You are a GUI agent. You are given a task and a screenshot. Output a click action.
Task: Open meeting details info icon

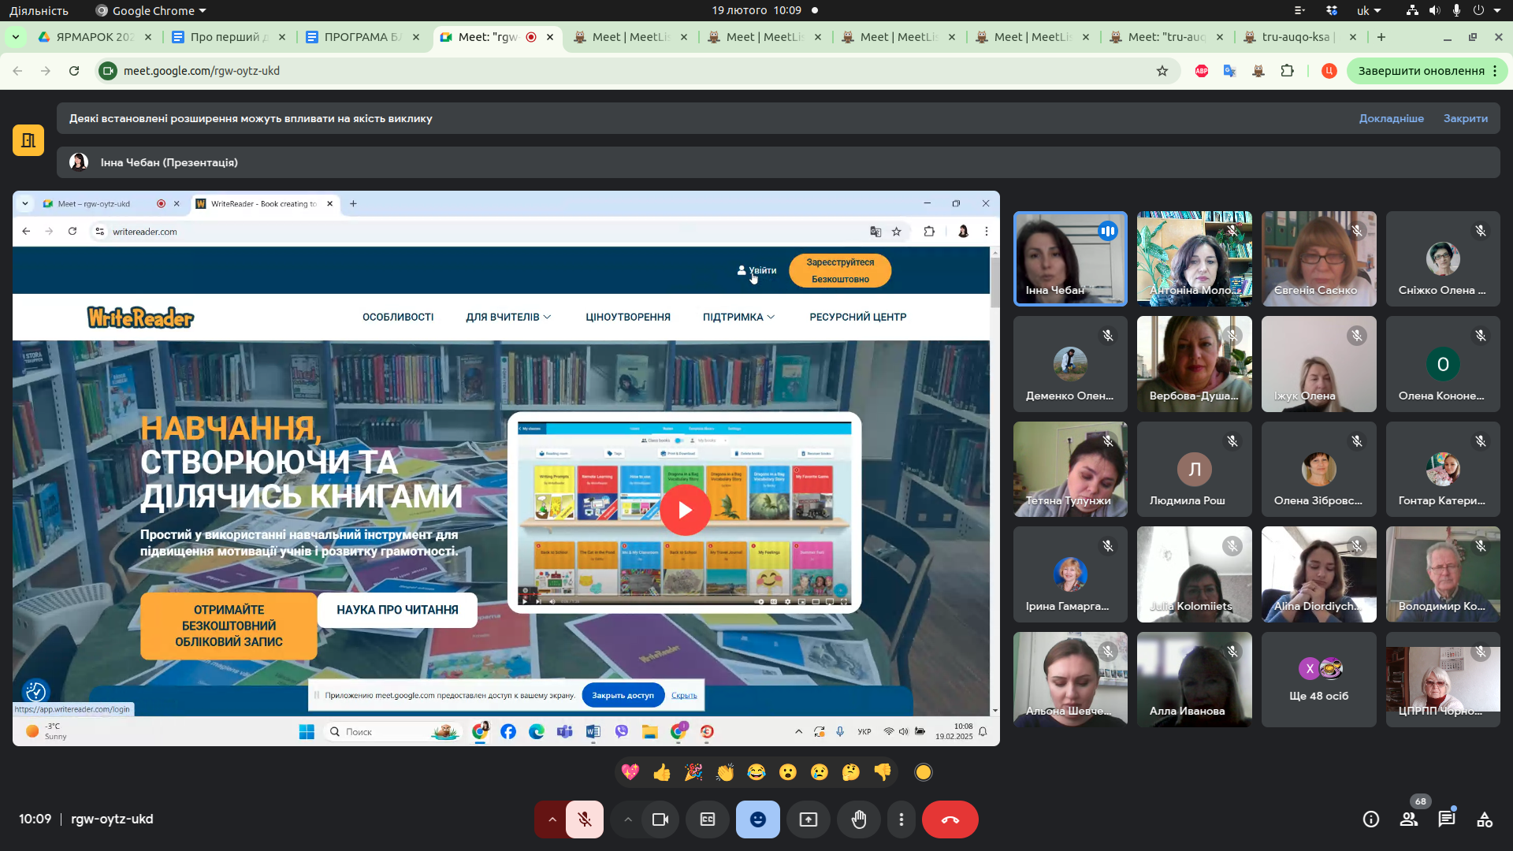click(1371, 819)
